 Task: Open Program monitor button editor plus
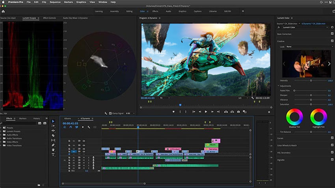coord(269,112)
